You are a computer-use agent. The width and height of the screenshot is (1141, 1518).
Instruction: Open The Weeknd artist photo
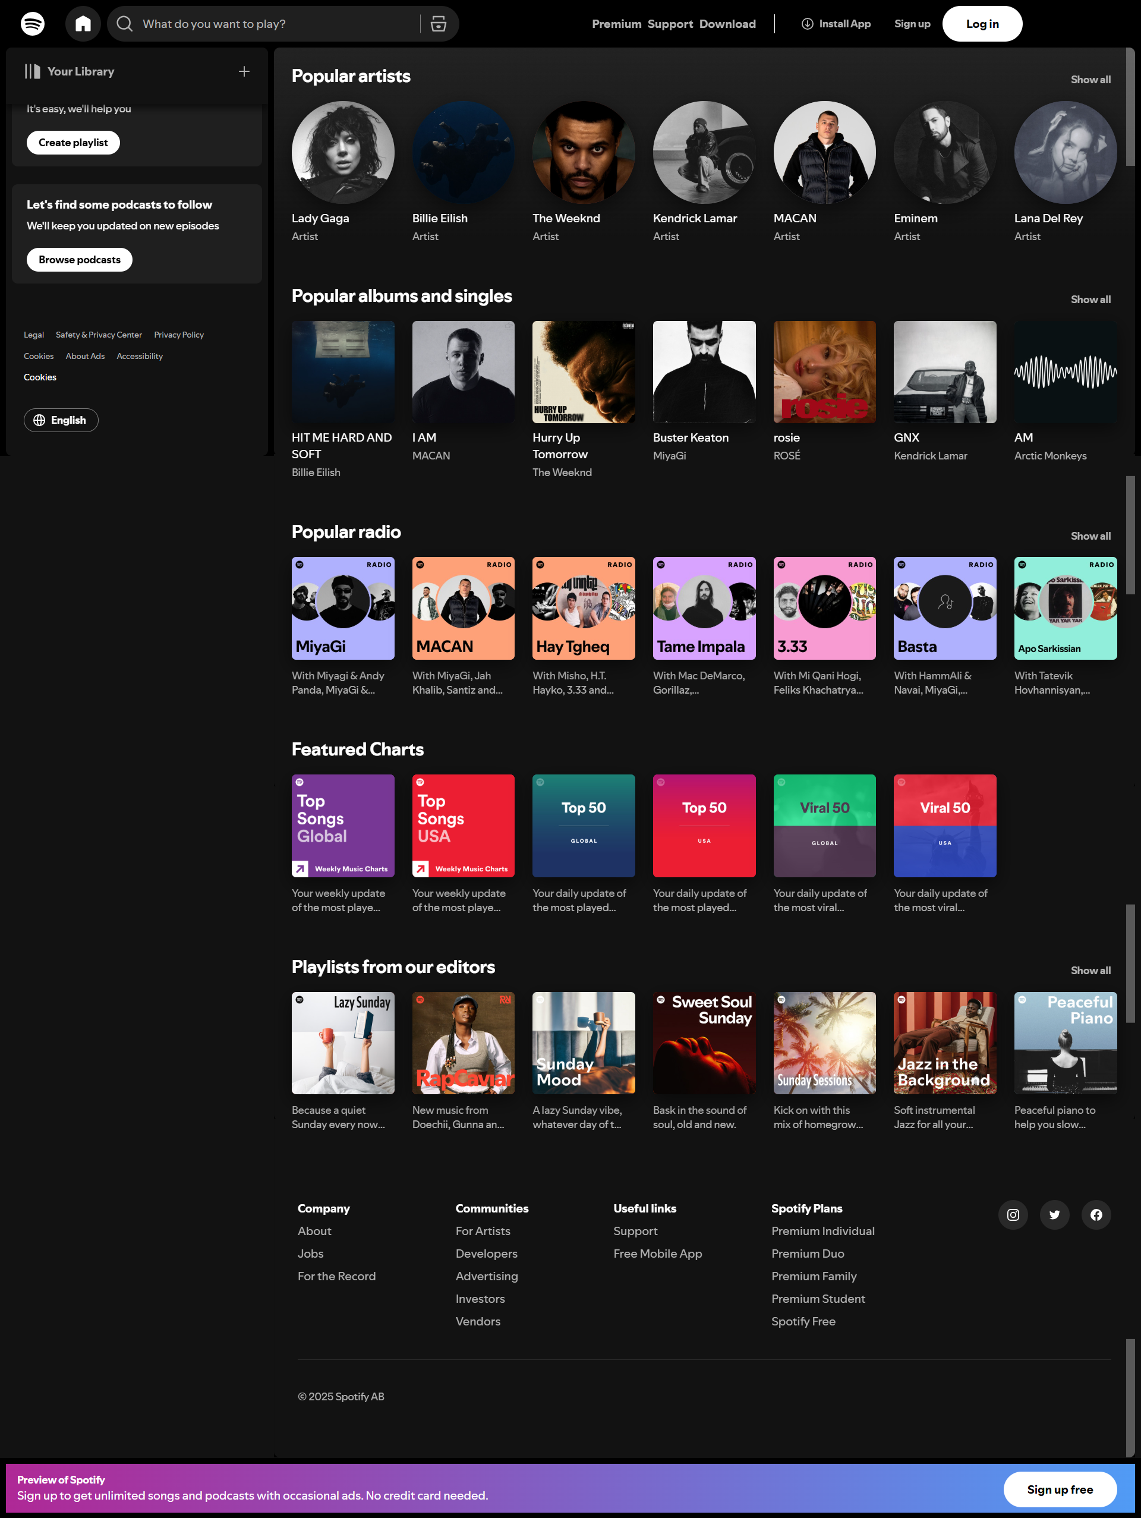584,152
